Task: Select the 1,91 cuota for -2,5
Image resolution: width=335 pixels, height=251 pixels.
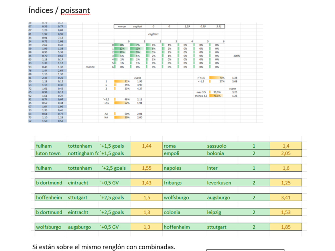Action: [140, 103]
